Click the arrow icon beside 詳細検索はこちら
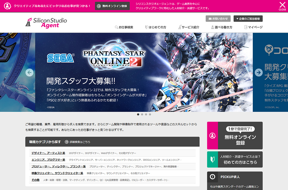 67,142
